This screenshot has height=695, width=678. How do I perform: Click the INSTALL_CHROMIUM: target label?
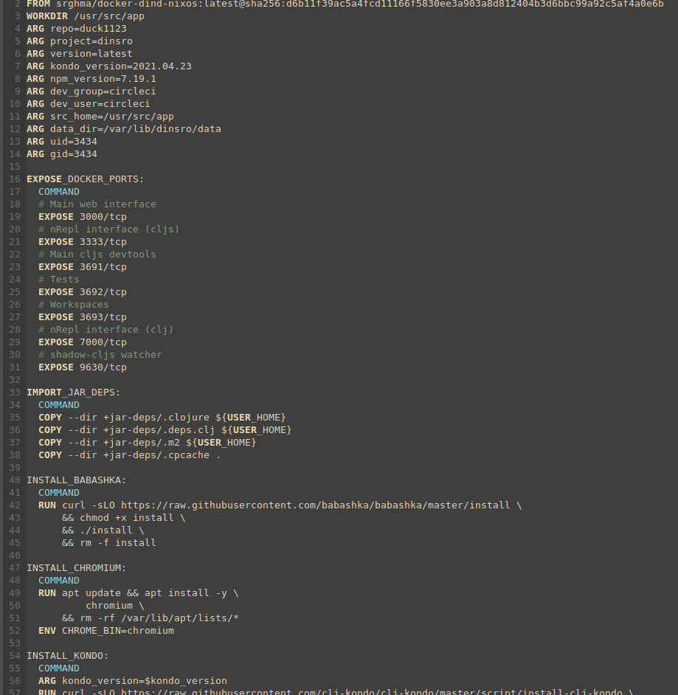pyautogui.click(x=77, y=568)
